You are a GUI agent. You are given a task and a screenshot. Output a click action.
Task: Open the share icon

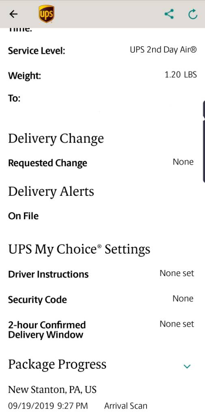click(x=169, y=14)
